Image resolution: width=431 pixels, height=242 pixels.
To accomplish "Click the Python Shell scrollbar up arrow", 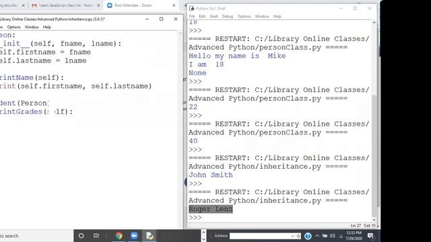I will [x=374, y=23].
